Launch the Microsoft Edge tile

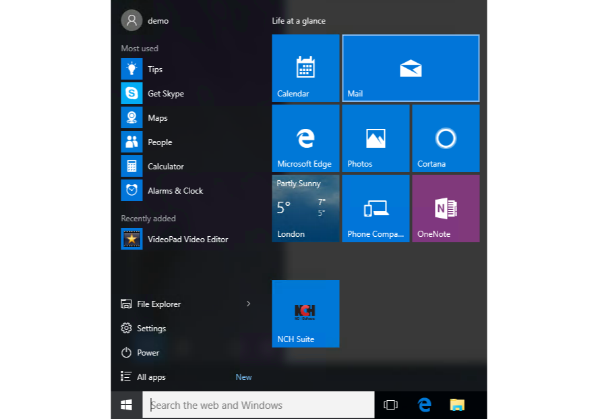coord(305,138)
